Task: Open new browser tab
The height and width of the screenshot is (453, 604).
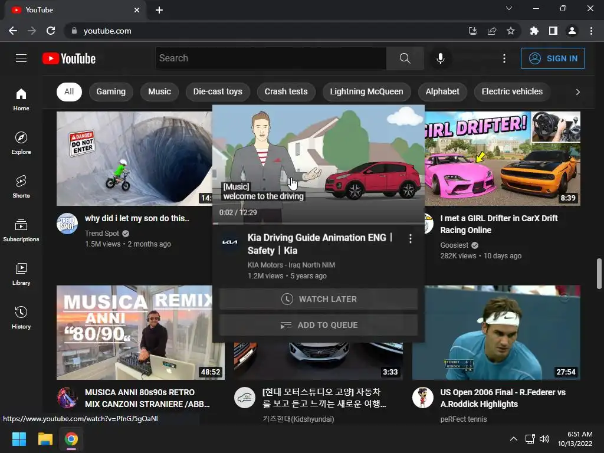Action: 159,10
